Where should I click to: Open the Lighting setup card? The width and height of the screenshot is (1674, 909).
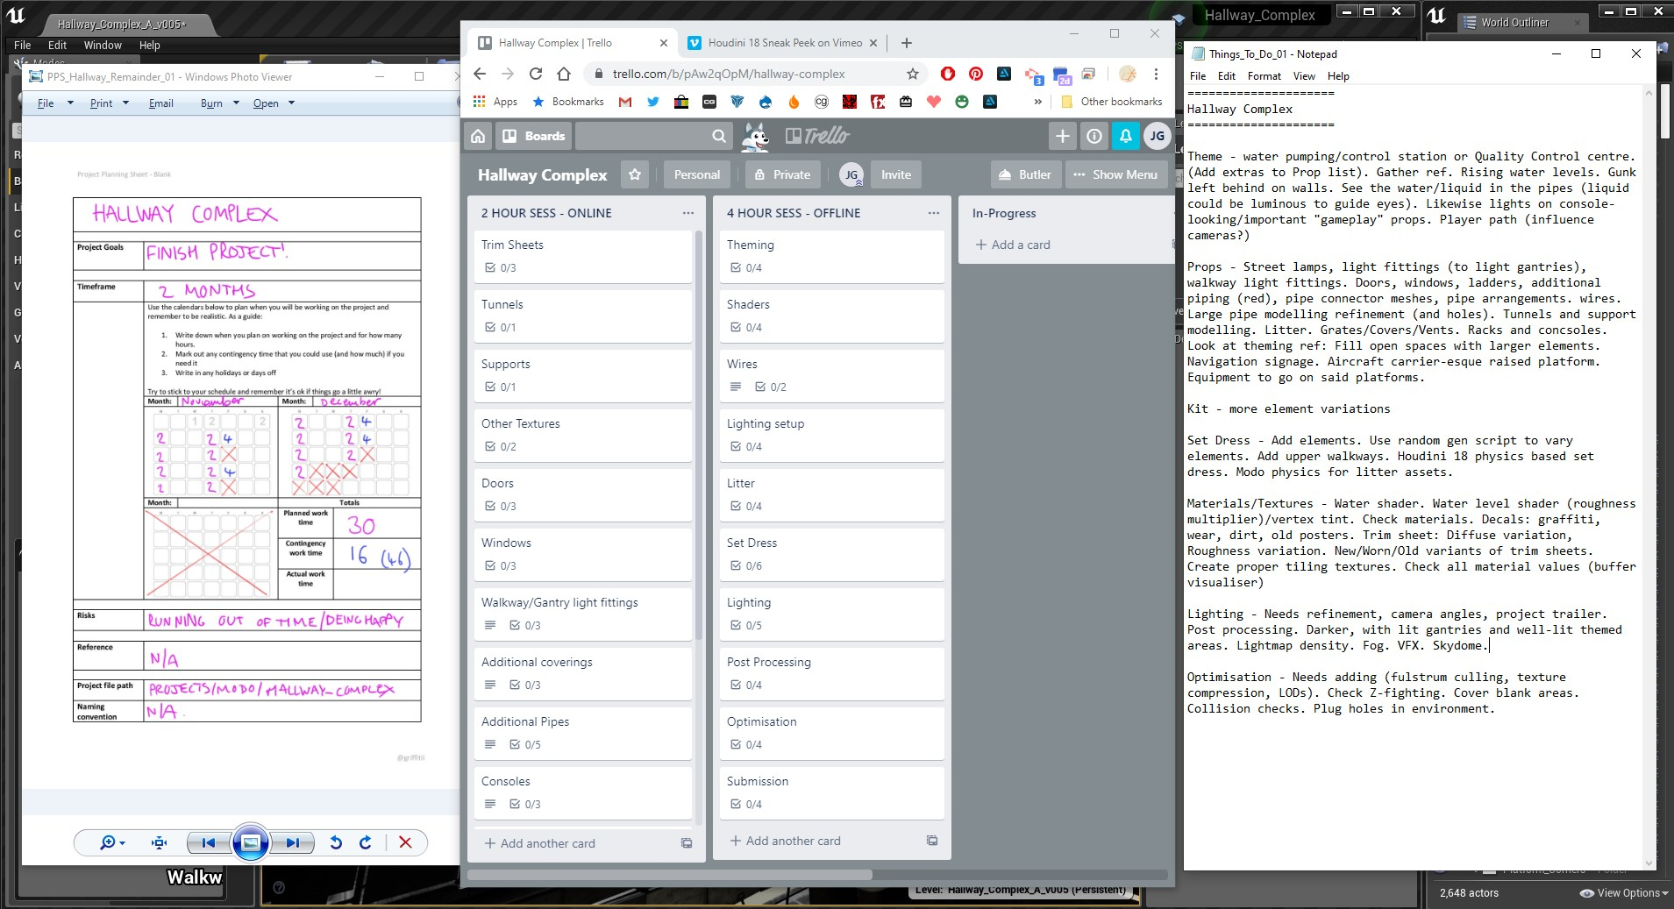(831, 435)
